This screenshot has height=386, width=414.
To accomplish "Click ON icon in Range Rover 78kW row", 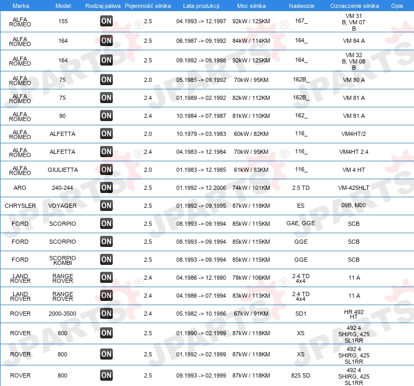I will click(x=106, y=278).
